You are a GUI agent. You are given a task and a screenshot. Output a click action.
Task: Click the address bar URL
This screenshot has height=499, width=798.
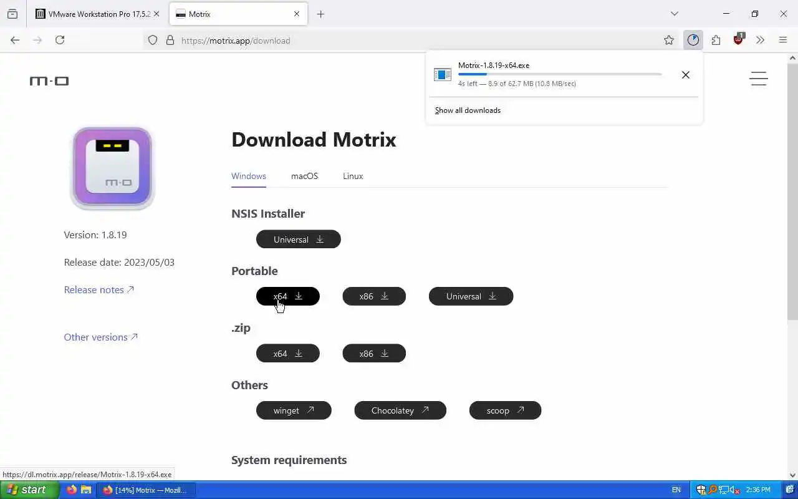click(x=236, y=41)
